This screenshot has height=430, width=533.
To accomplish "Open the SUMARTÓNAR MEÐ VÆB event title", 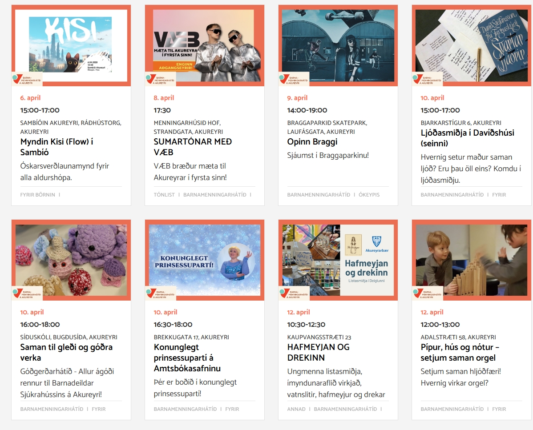I will 193,147.
